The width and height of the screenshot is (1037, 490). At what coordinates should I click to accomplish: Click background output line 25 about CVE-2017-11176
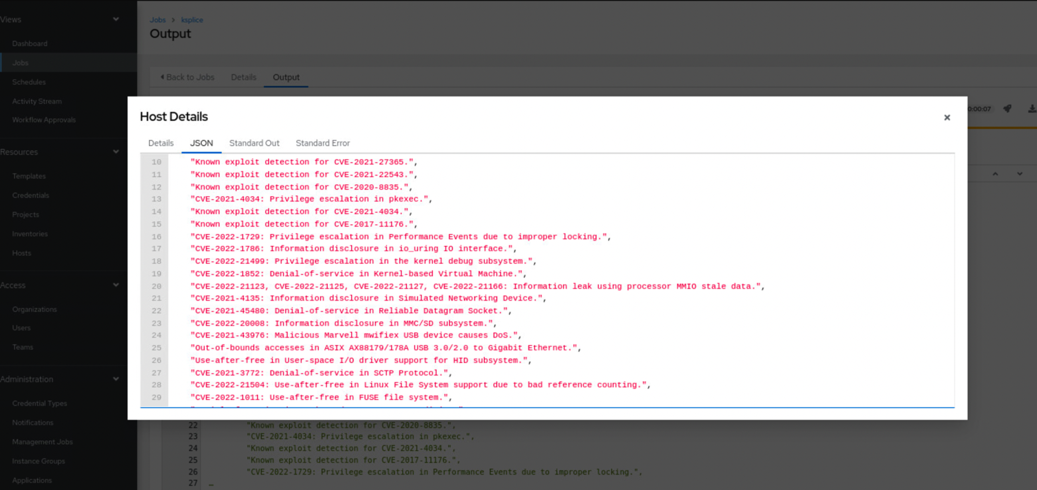click(354, 460)
